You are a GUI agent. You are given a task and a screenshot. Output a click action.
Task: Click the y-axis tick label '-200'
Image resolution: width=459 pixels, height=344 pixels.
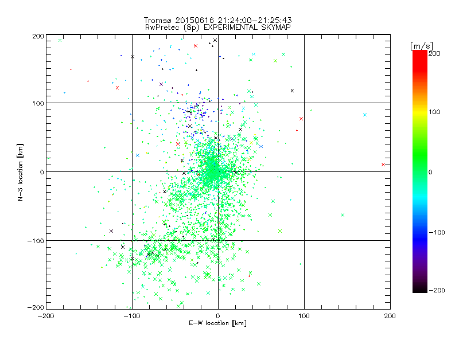[36, 307]
